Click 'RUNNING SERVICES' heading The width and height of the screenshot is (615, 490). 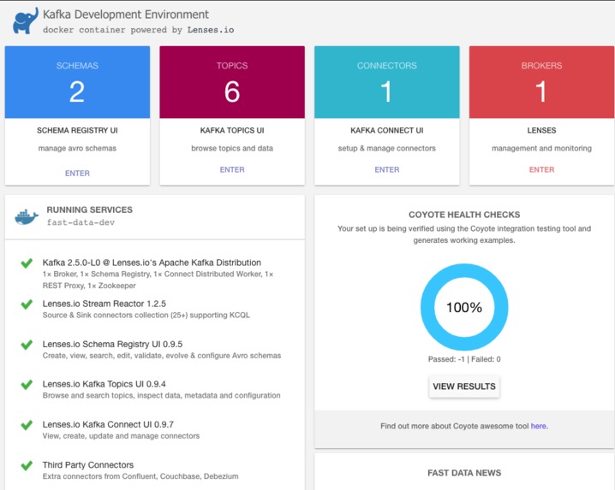pyautogui.click(x=89, y=210)
